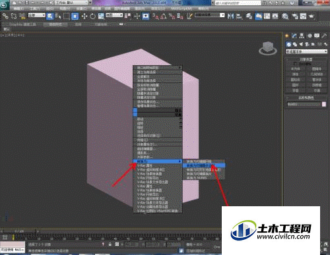The width and height of the screenshot is (330, 255).
Task: Open the Modify tab in command panel
Action: point(294,36)
